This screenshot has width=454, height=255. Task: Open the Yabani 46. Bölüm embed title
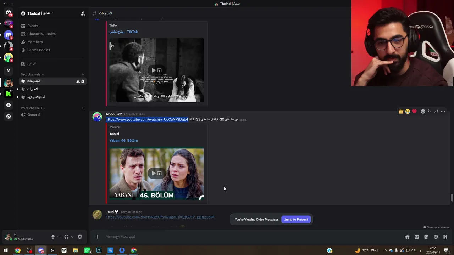click(x=123, y=140)
